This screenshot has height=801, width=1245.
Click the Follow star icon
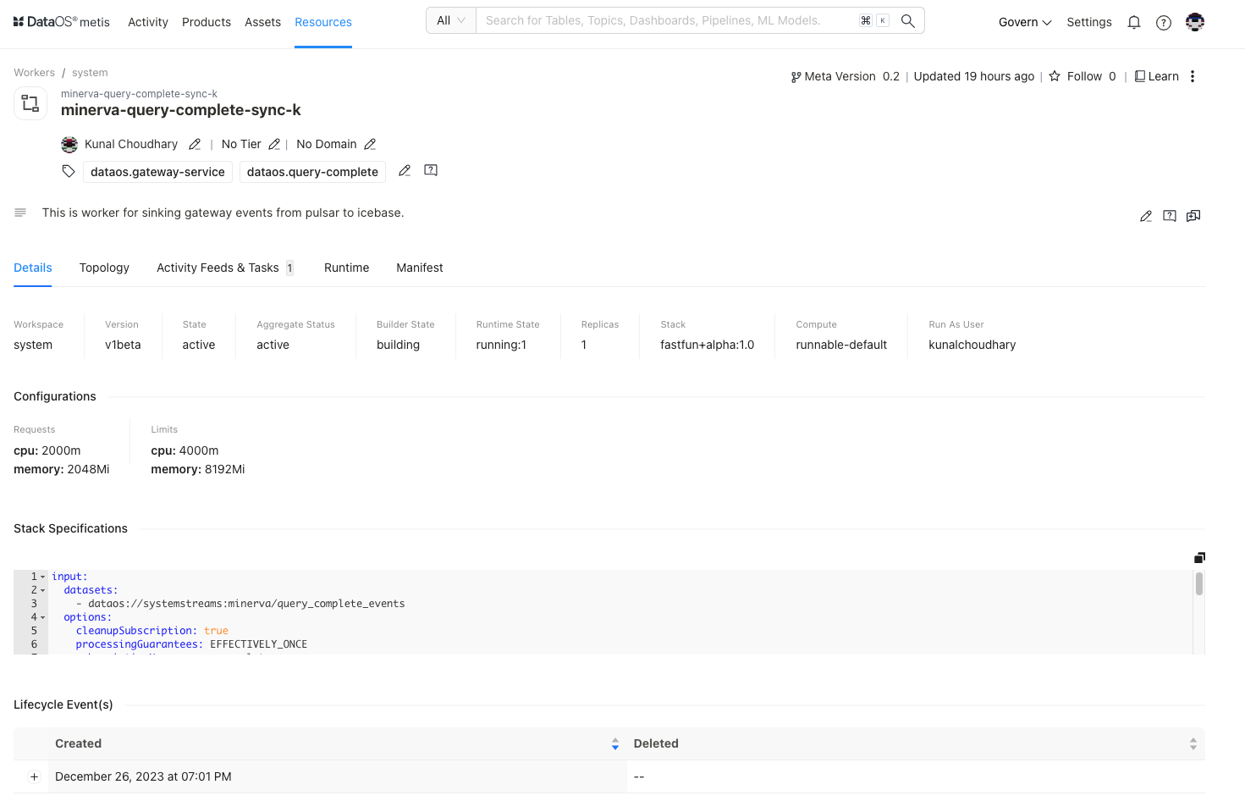(x=1055, y=76)
